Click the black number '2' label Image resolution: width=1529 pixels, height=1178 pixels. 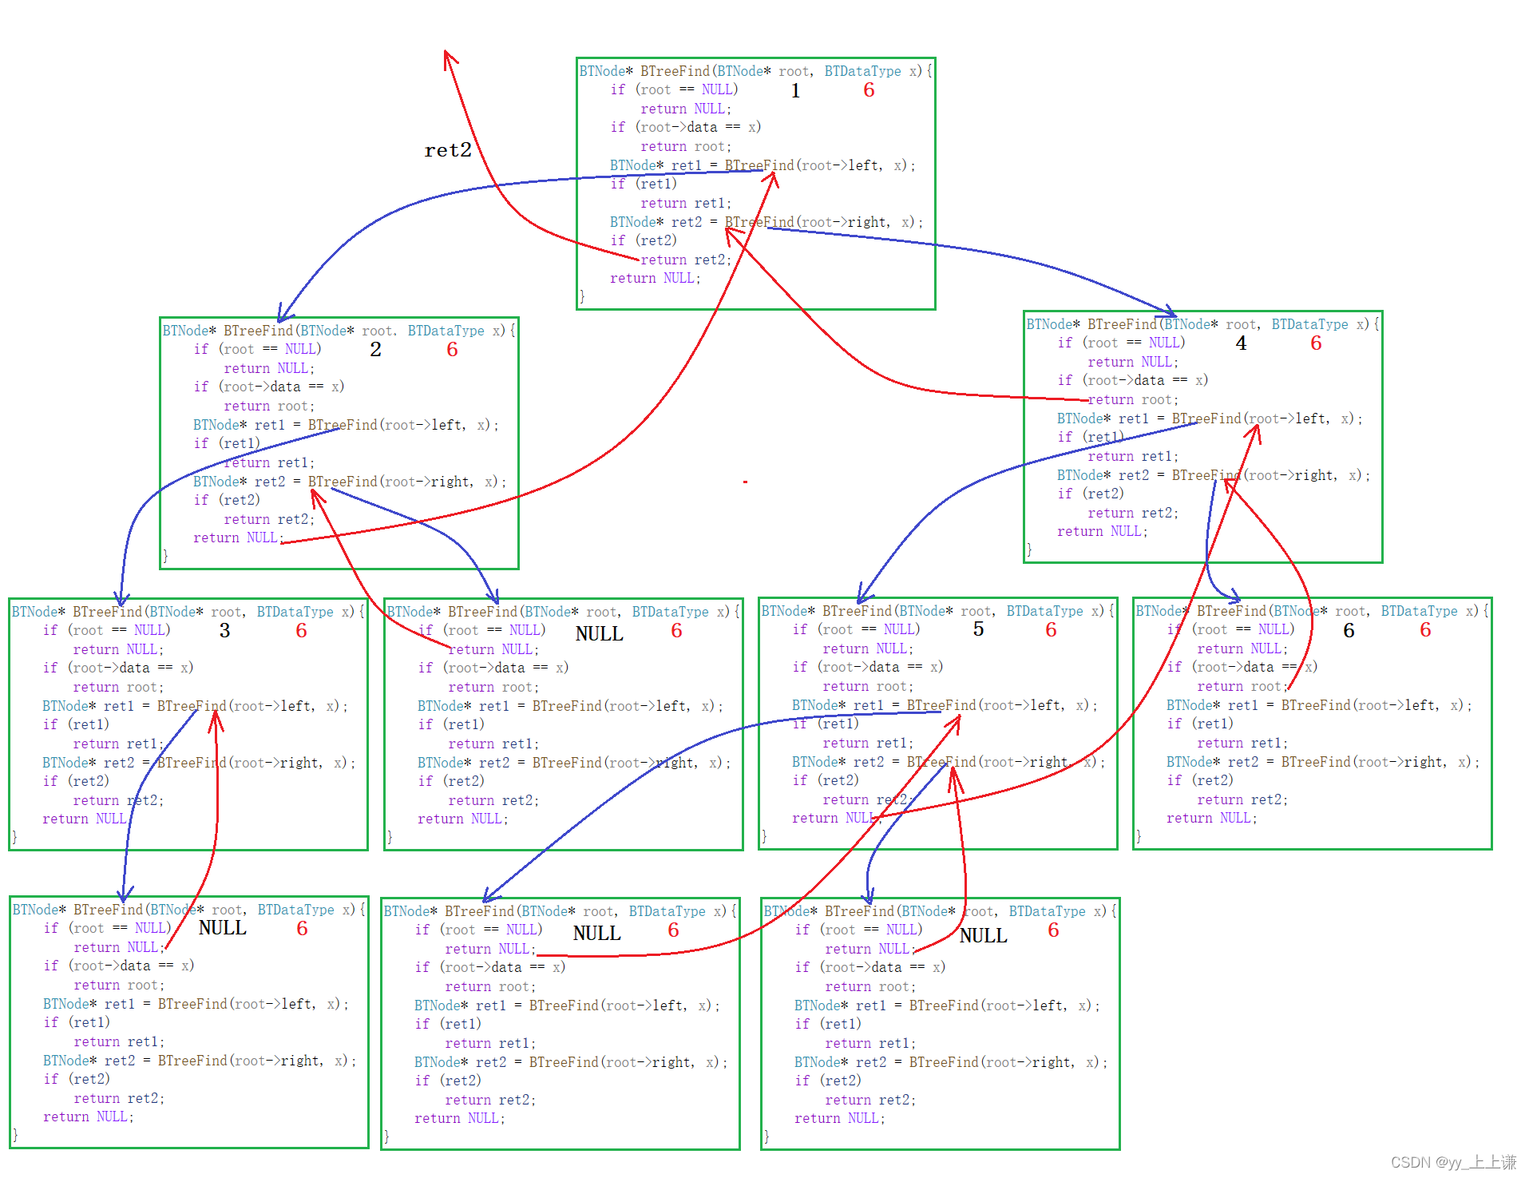(375, 350)
